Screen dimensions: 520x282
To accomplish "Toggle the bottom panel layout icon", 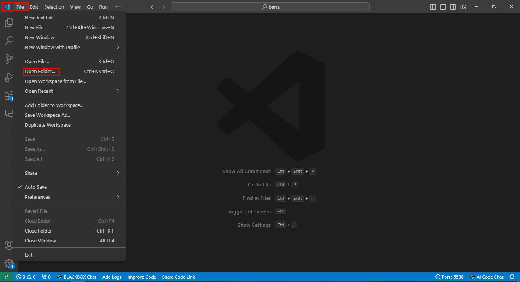I will pos(443,7).
